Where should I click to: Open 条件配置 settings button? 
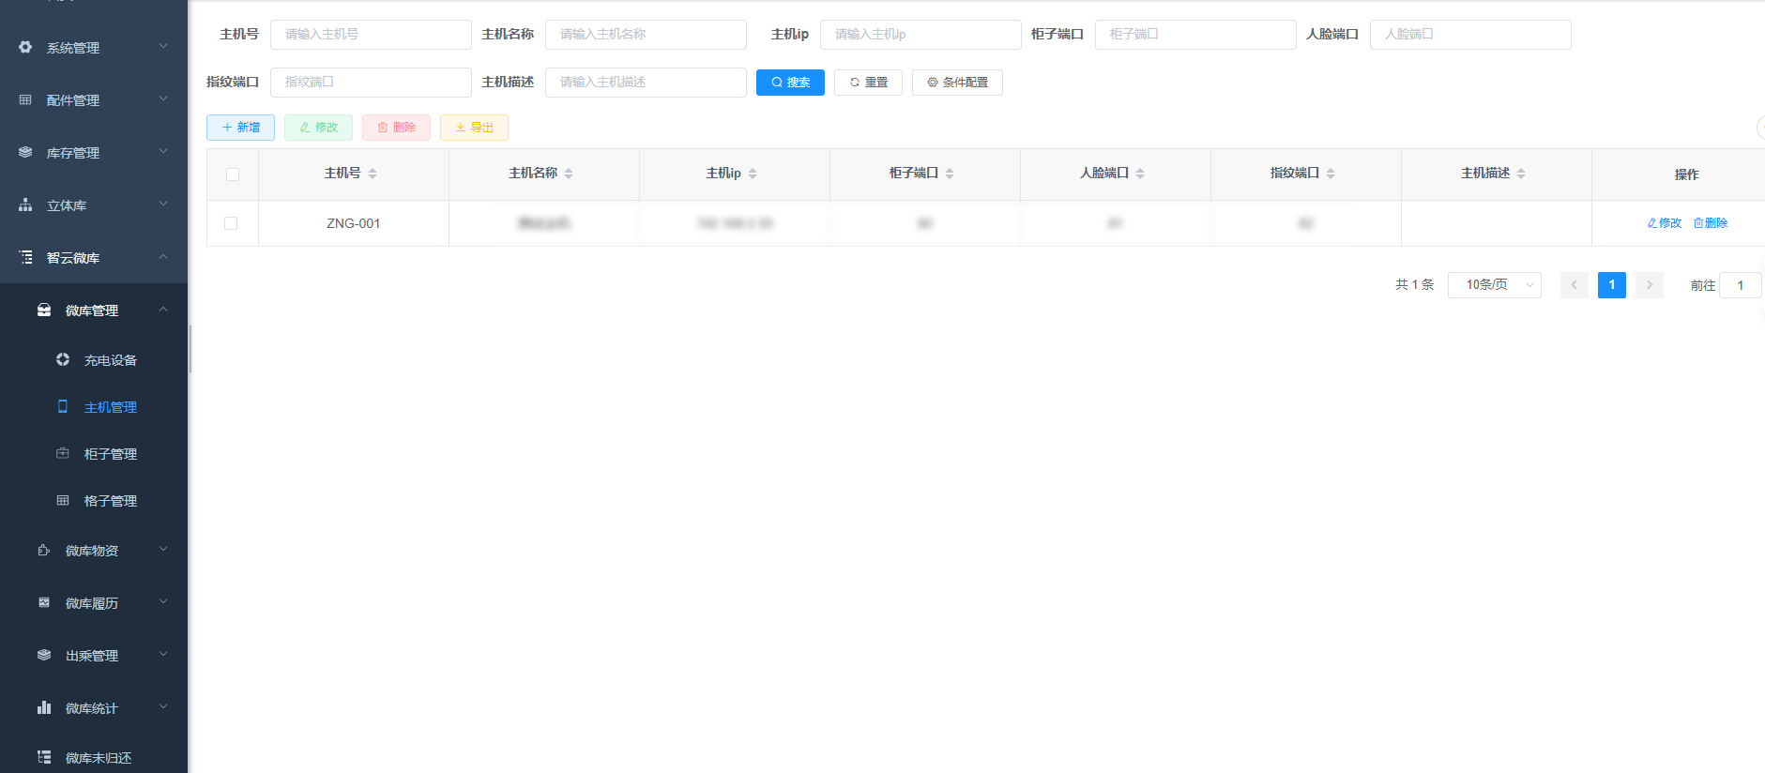(957, 83)
